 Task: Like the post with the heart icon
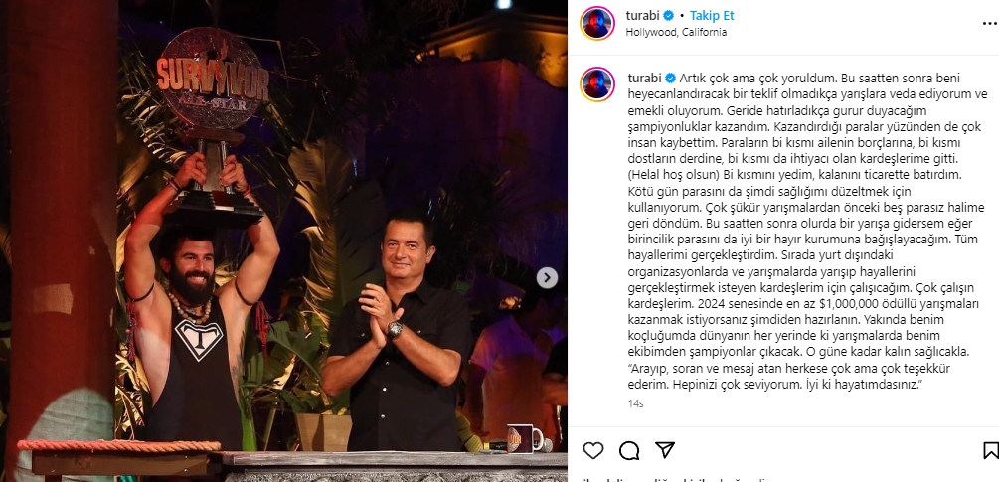(593, 451)
